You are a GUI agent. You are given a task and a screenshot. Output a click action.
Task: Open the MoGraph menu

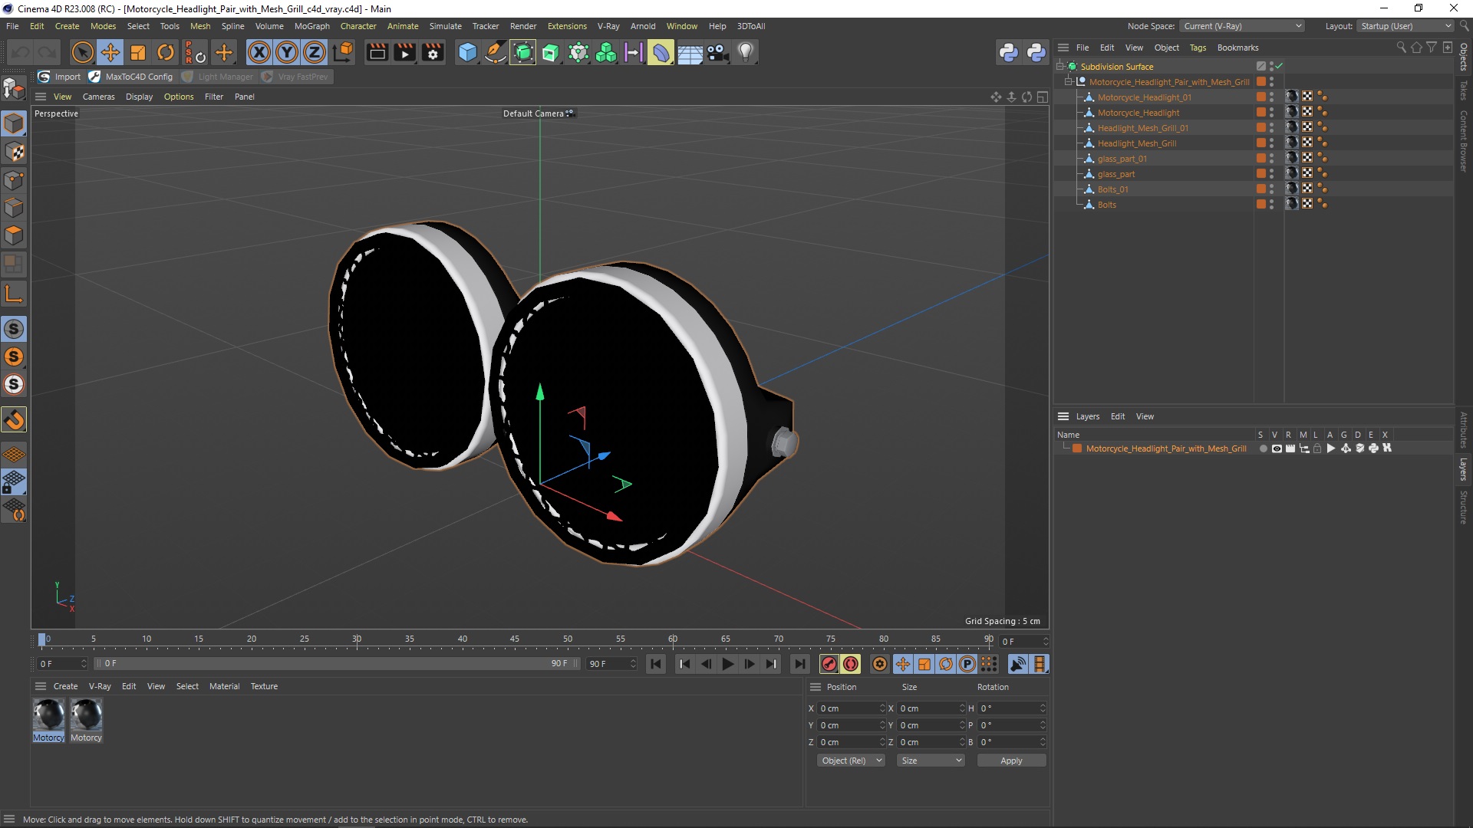tap(311, 26)
